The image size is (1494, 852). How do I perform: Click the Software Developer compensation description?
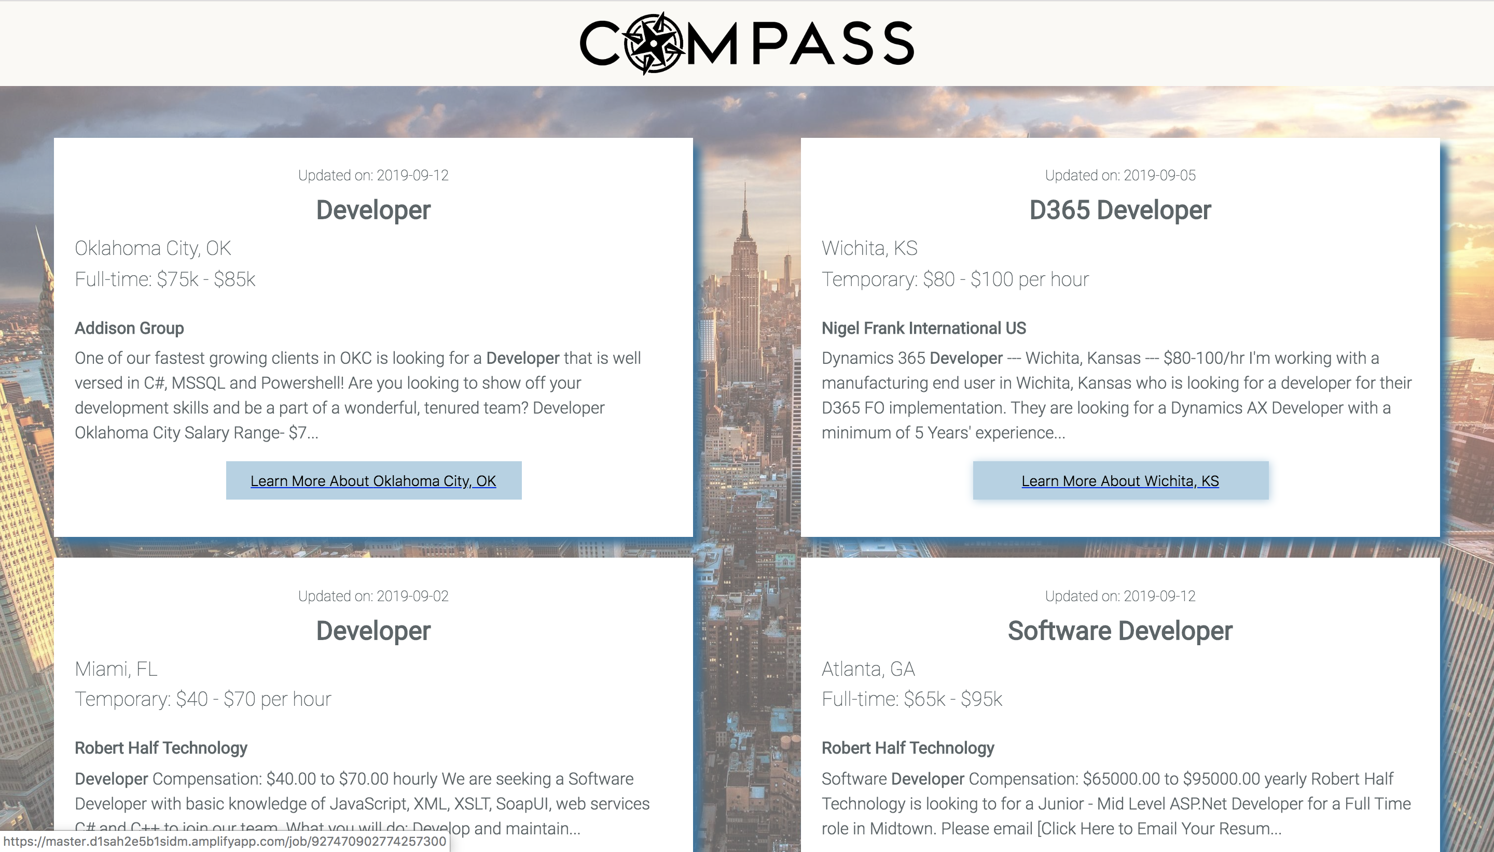coord(1116,803)
